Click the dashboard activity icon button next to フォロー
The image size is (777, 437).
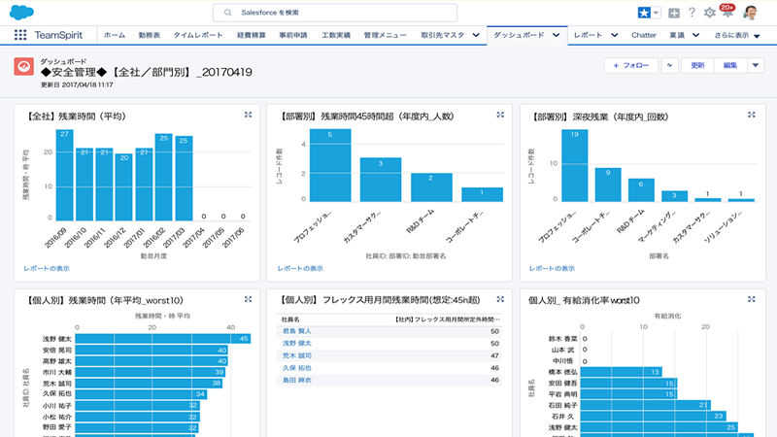669,66
